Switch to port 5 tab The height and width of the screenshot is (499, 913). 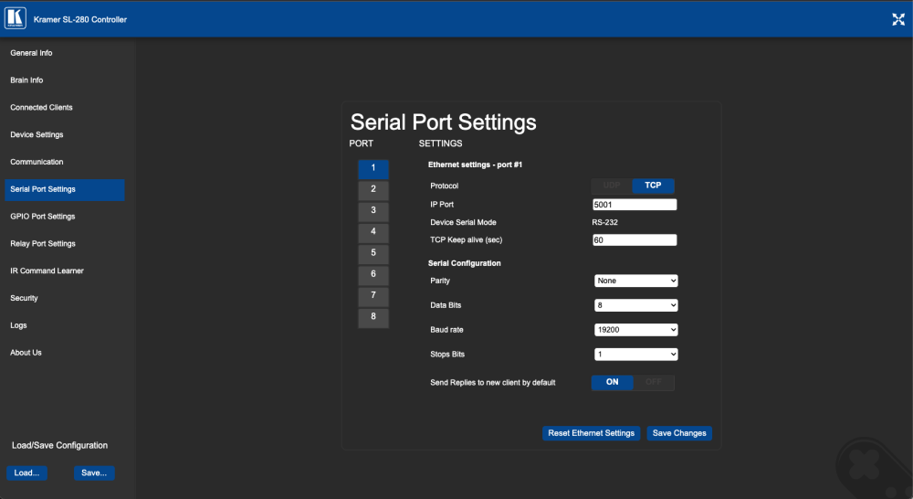coord(373,252)
